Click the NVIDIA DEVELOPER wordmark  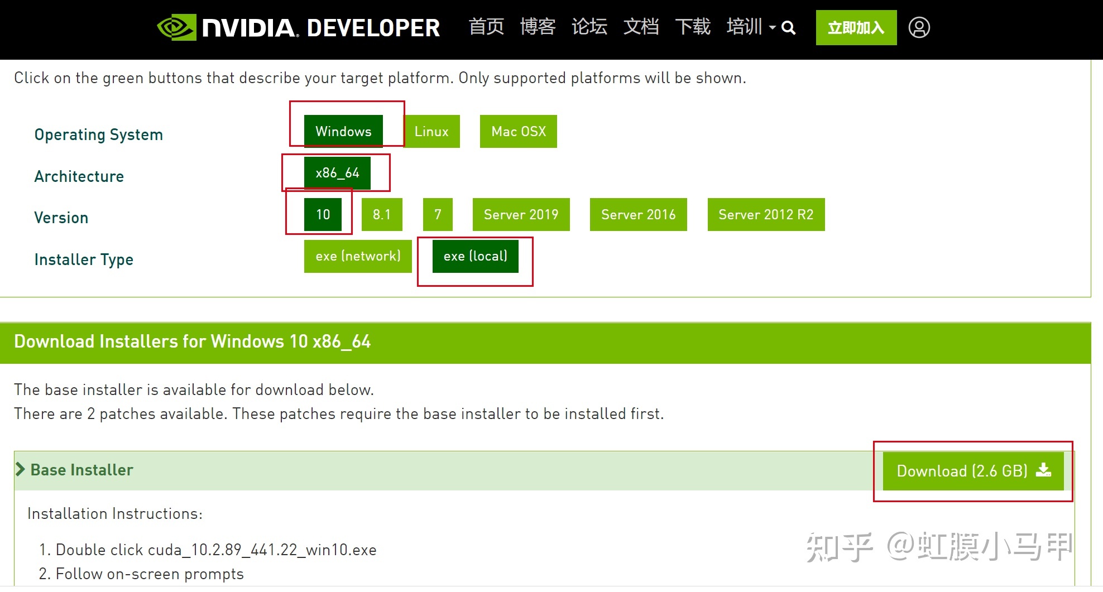[321, 28]
